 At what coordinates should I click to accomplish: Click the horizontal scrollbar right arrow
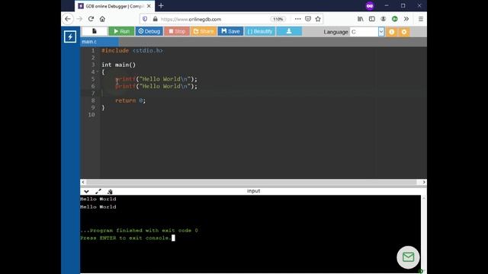click(x=424, y=182)
